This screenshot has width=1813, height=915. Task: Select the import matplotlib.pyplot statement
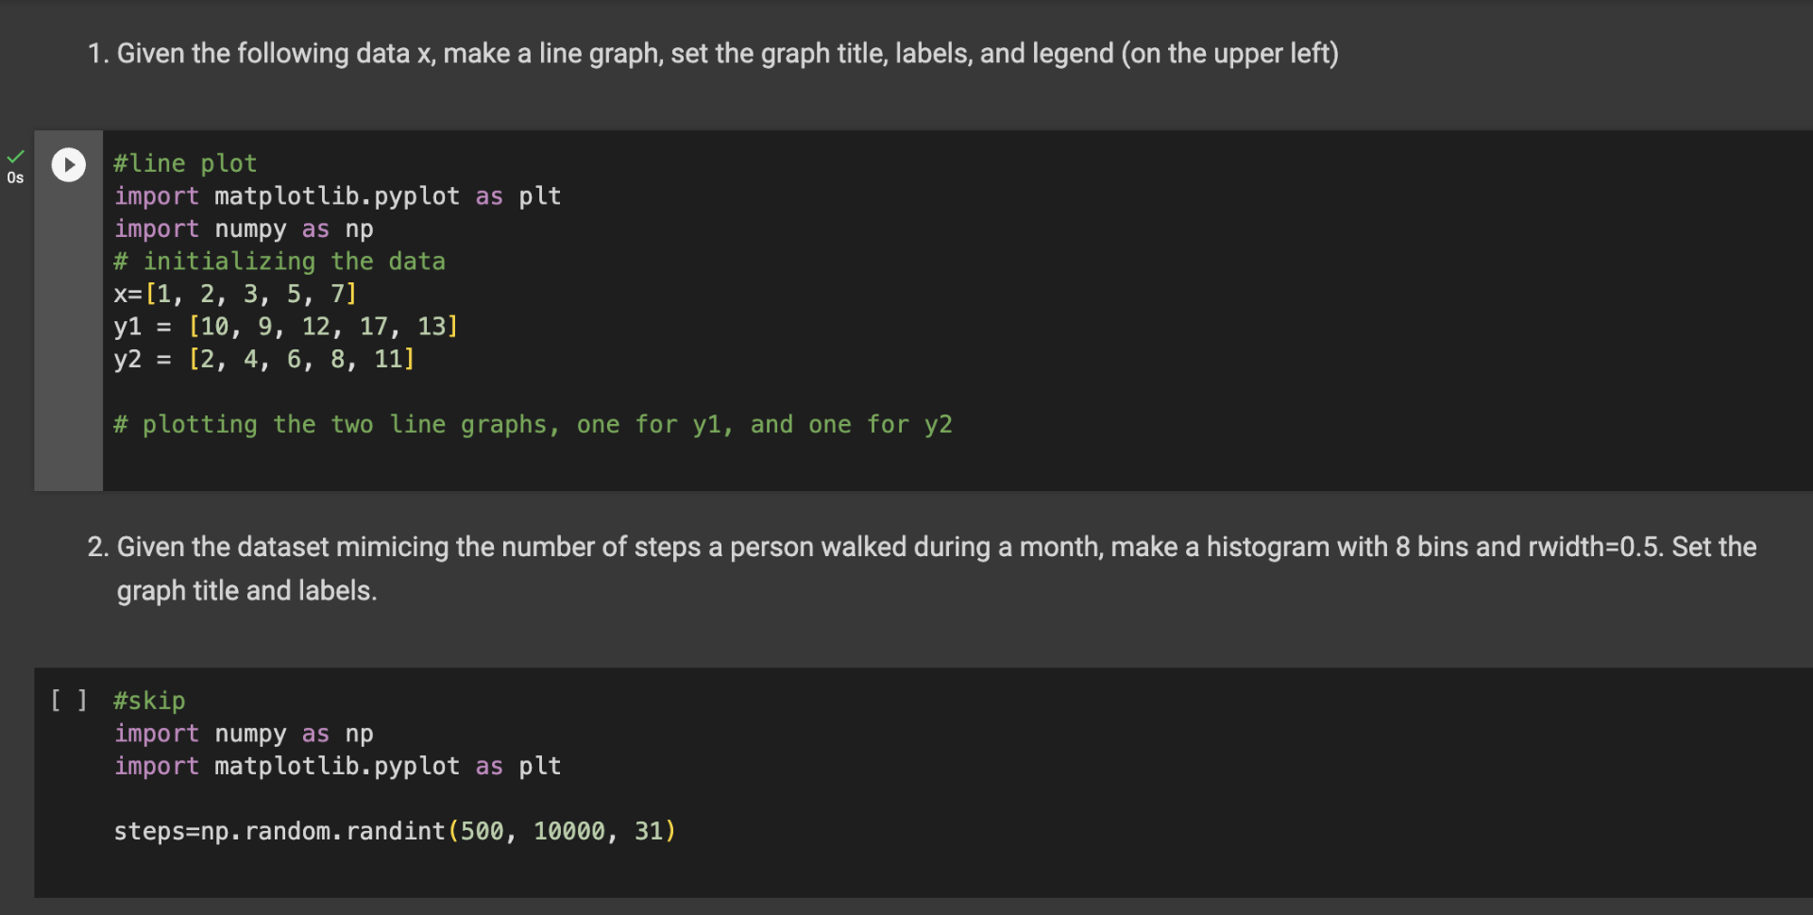337,196
